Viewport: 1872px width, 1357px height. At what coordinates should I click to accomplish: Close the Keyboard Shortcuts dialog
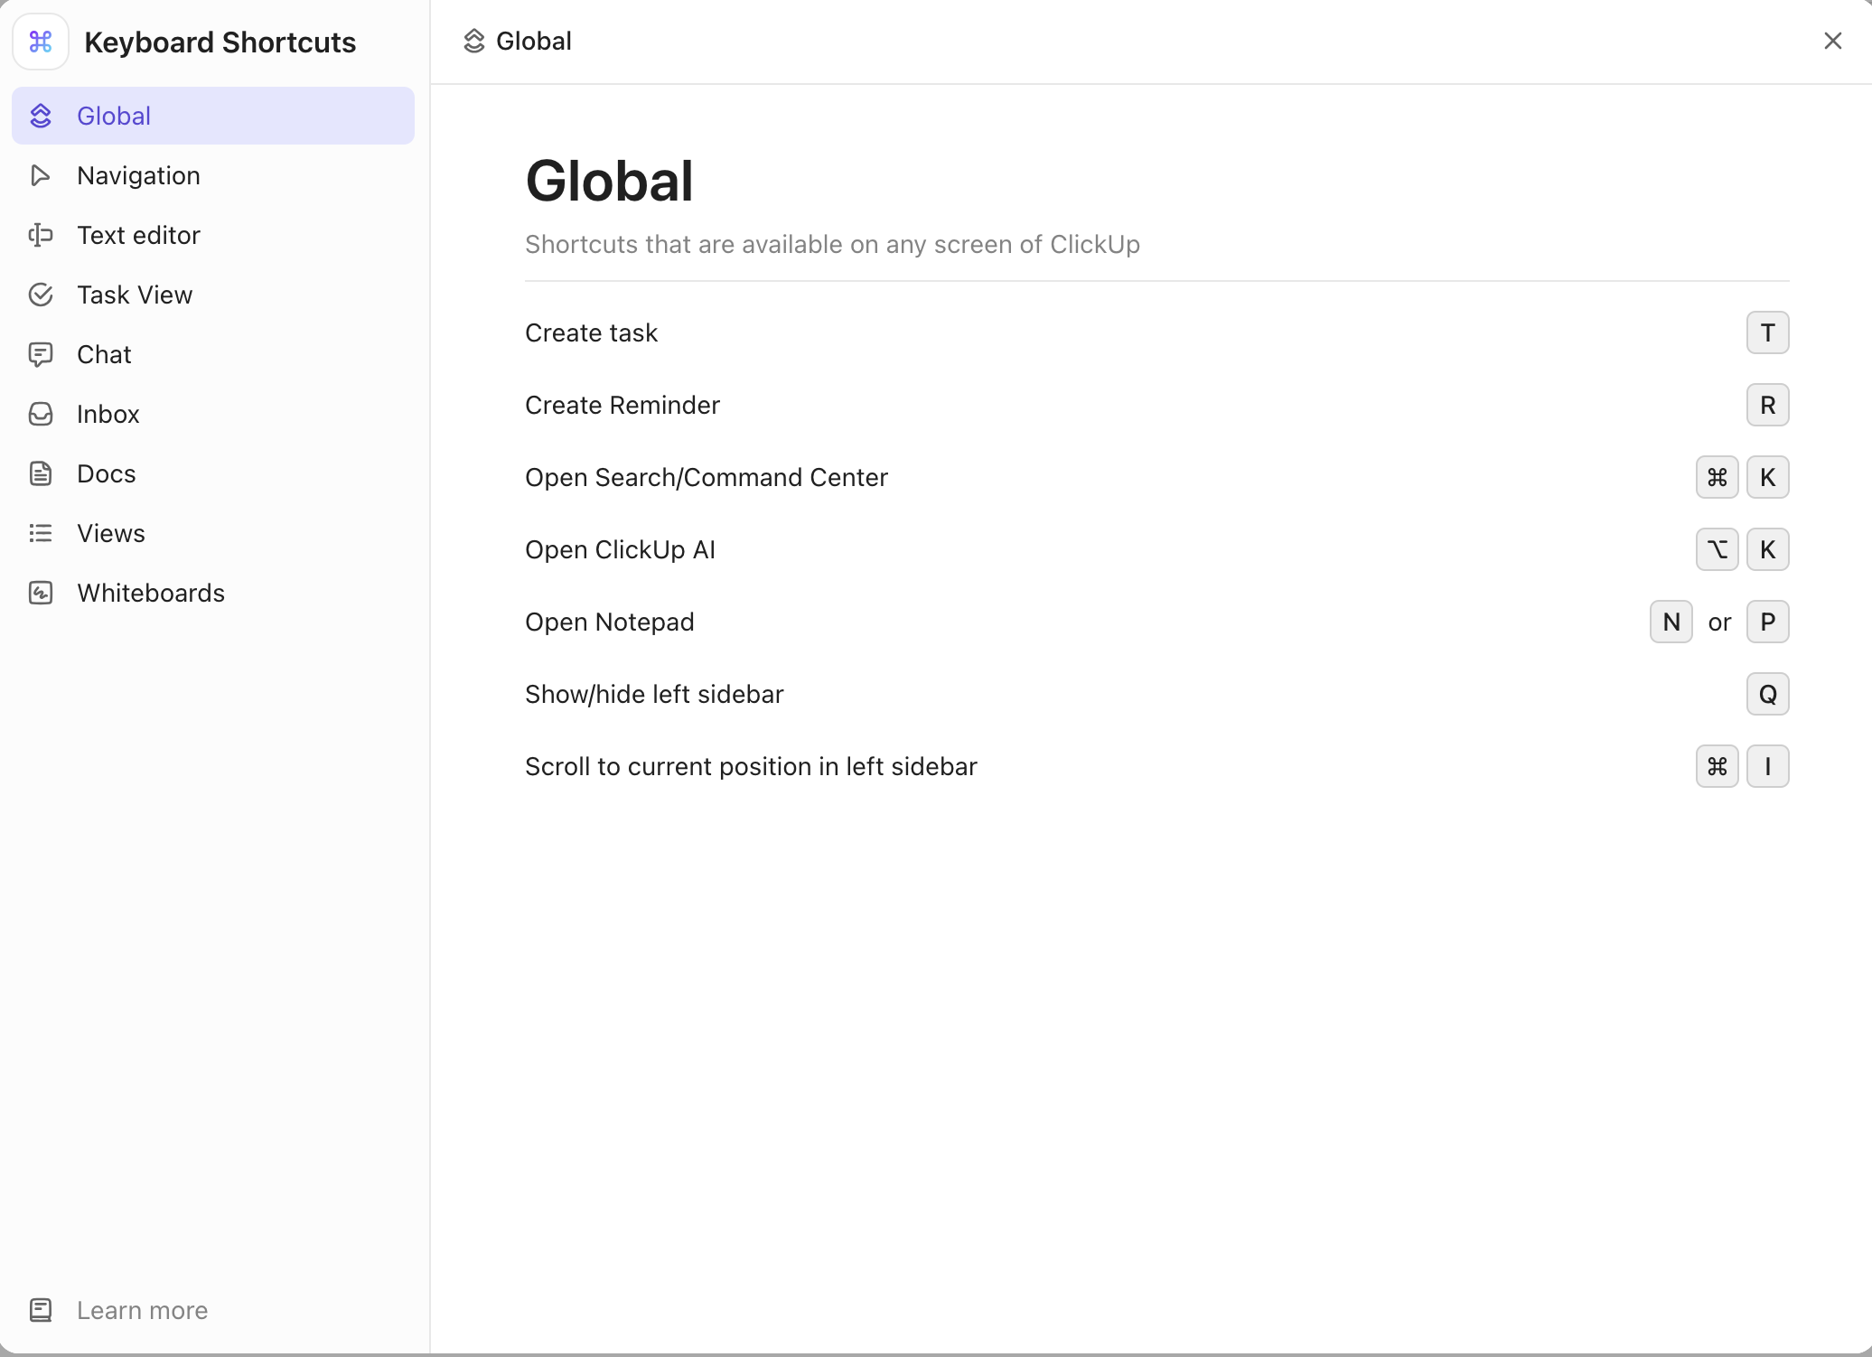[x=1832, y=41]
